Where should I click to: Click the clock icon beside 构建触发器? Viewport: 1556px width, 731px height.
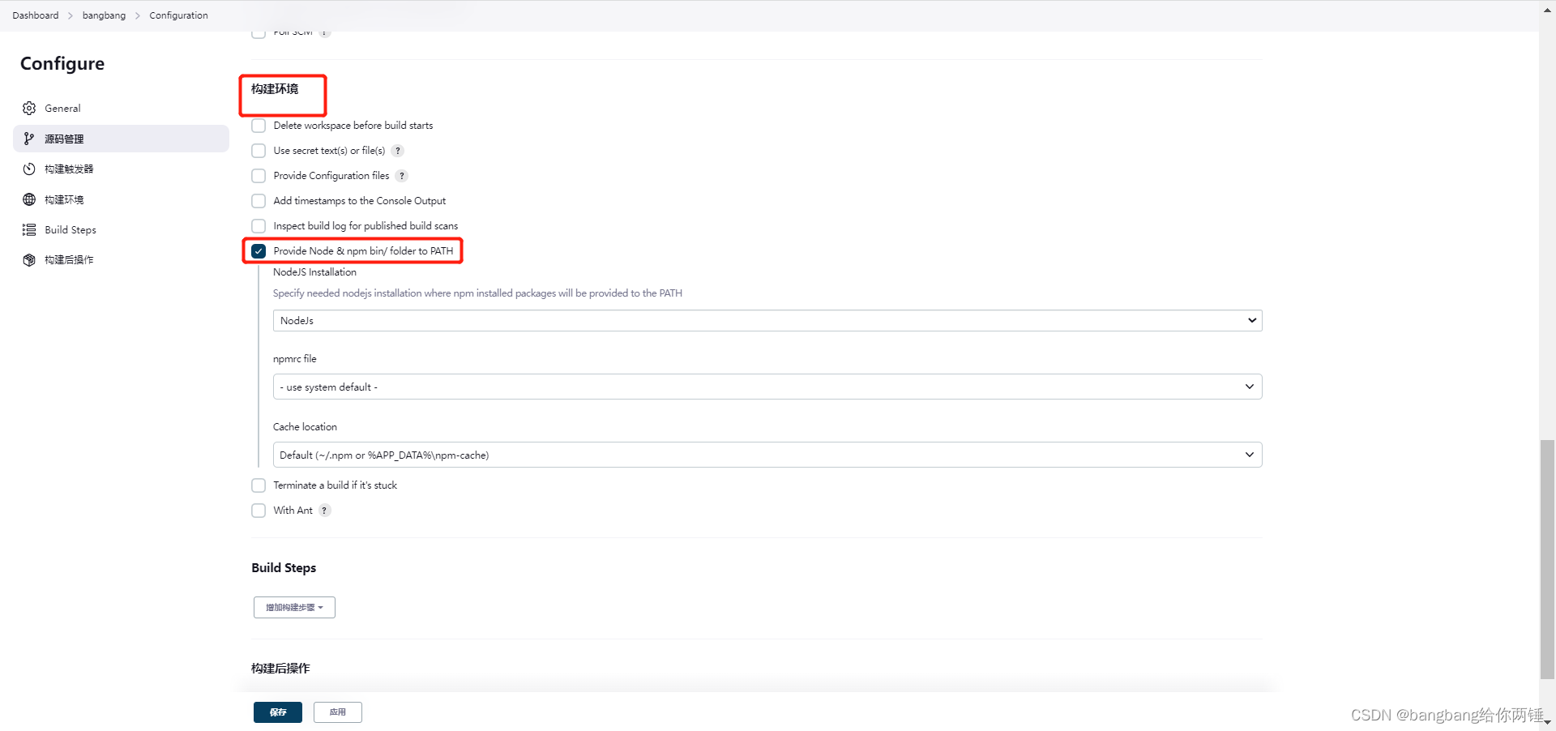(x=29, y=169)
